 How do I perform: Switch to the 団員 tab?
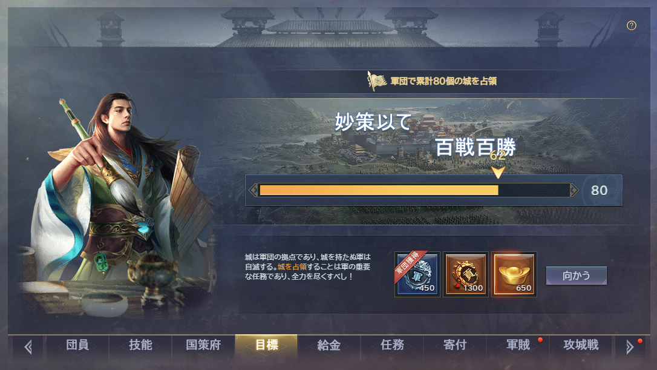[77, 345]
